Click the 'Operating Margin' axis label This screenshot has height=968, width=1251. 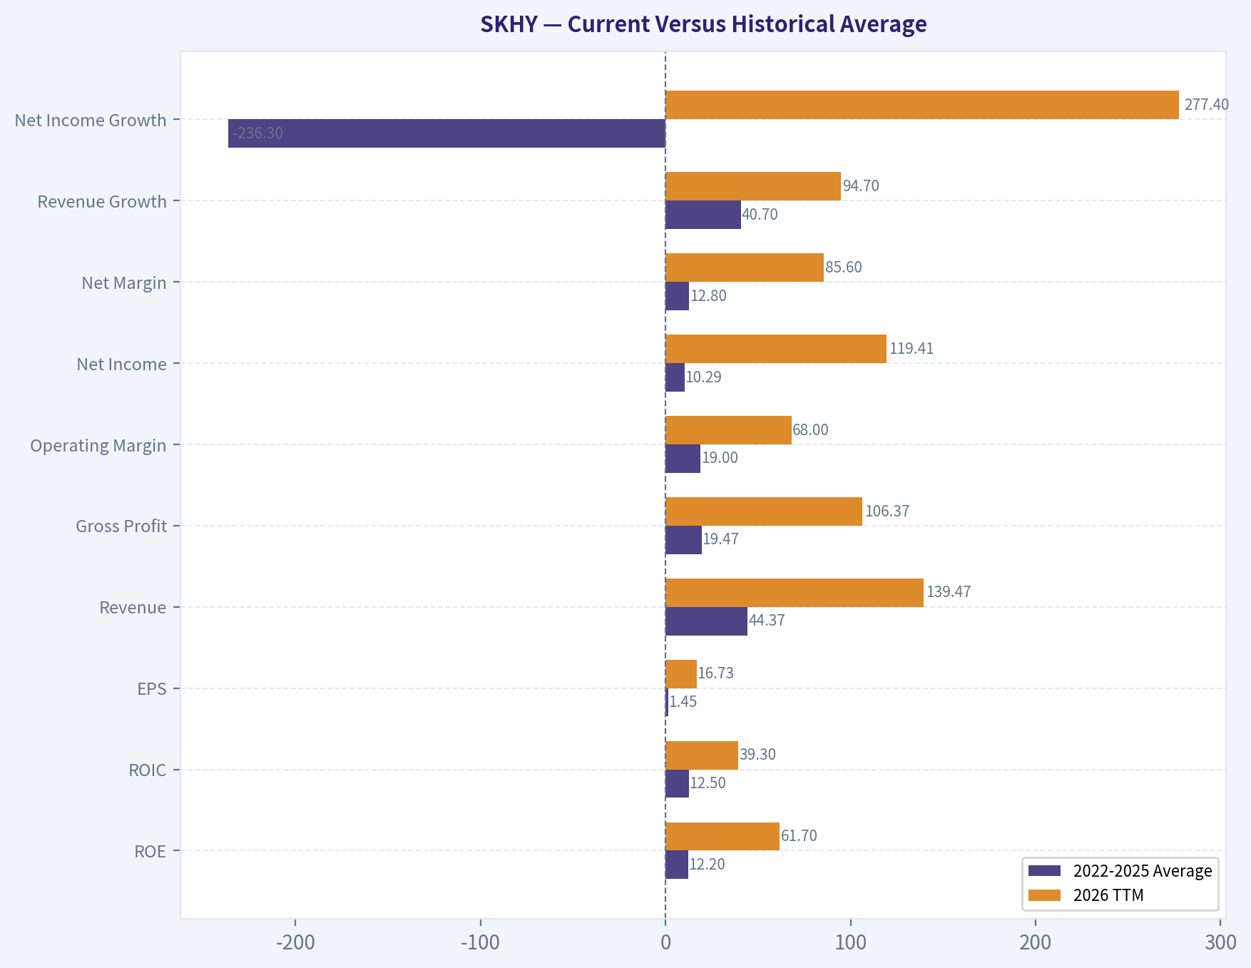pyautogui.click(x=98, y=445)
